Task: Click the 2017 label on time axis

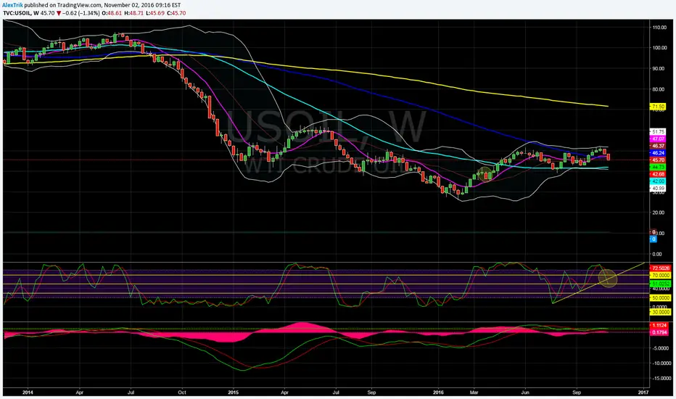Action: pyautogui.click(x=643, y=392)
